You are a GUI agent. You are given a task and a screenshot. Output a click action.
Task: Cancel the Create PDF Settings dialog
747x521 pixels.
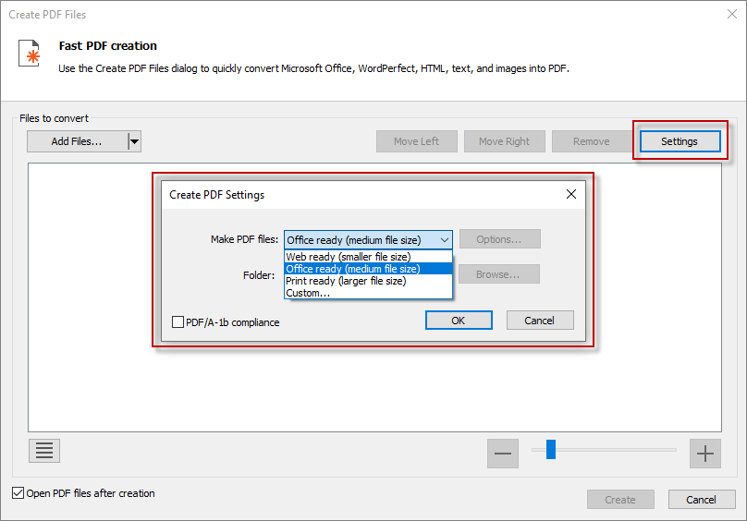(x=539, y=321)
